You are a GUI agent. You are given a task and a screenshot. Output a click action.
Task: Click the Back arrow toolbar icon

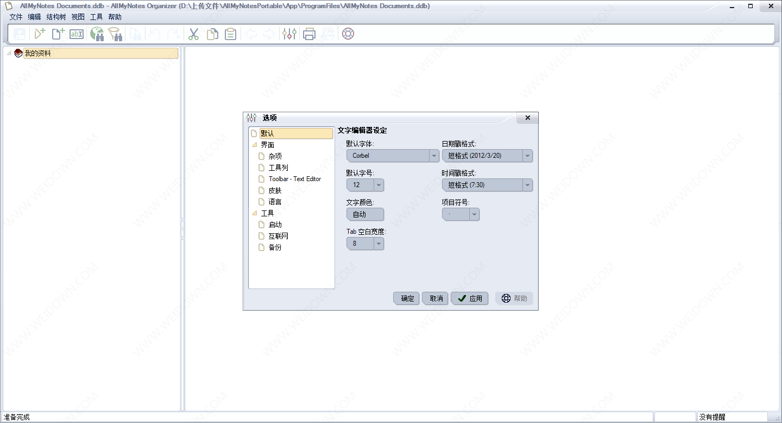point(251,34)
